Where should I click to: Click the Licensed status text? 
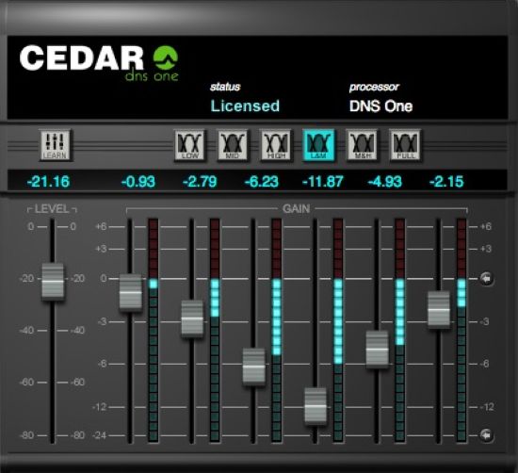(245, 106)
